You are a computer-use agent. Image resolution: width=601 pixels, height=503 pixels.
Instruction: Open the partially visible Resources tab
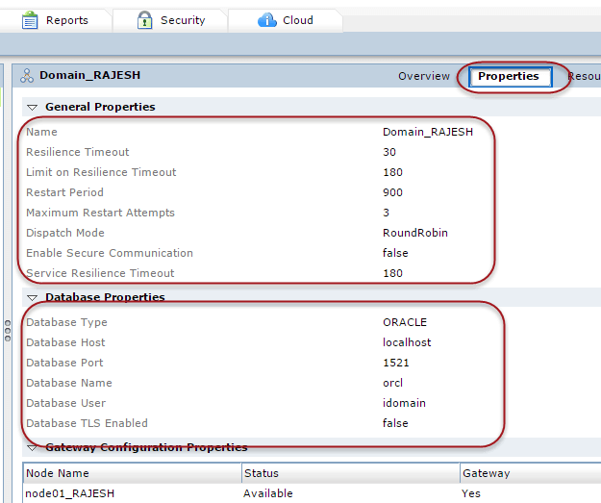coord(584,76)
